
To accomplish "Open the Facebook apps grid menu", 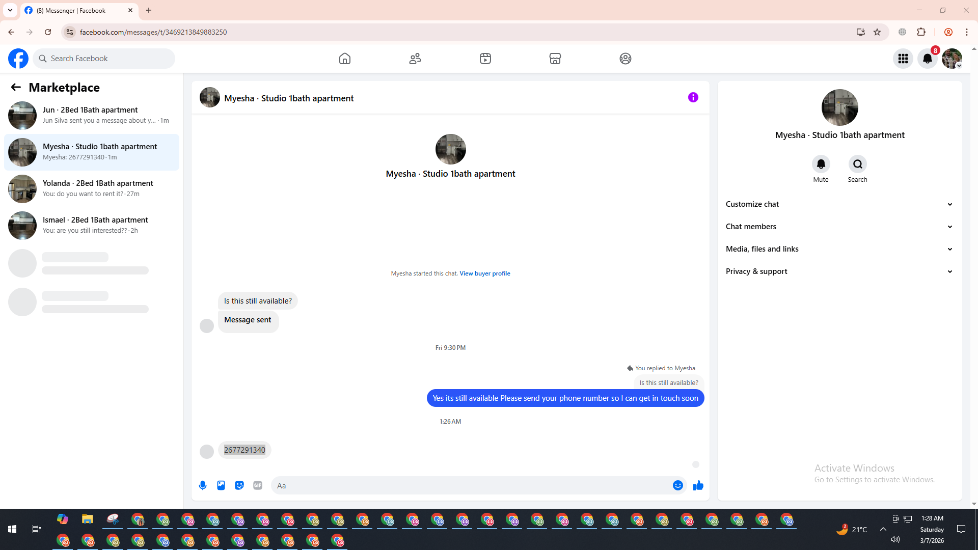I will [903, 59].
